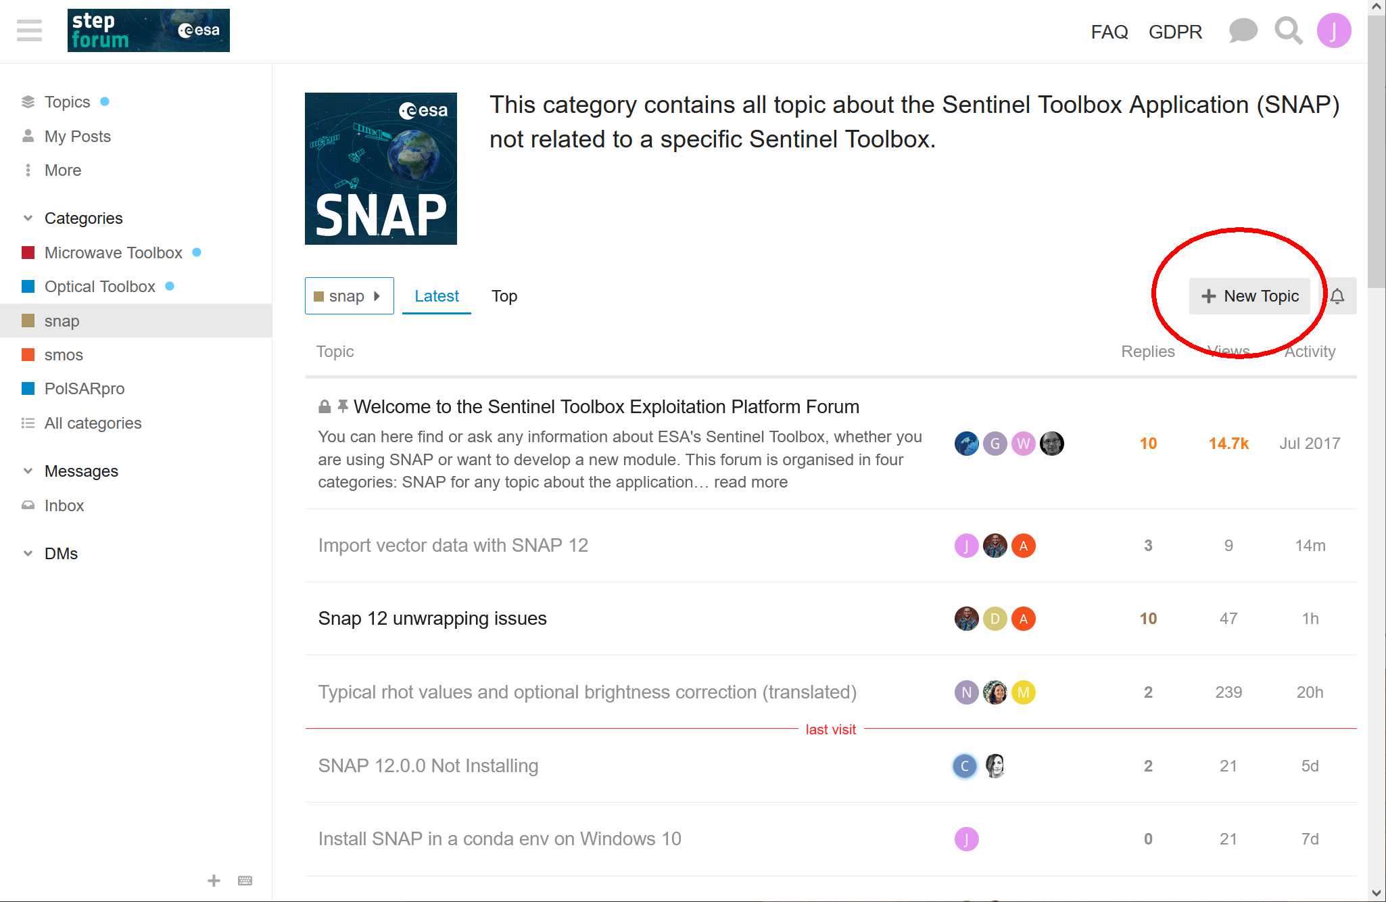
Task: Open Inbox in the sidebar
Action: point(64,506)
